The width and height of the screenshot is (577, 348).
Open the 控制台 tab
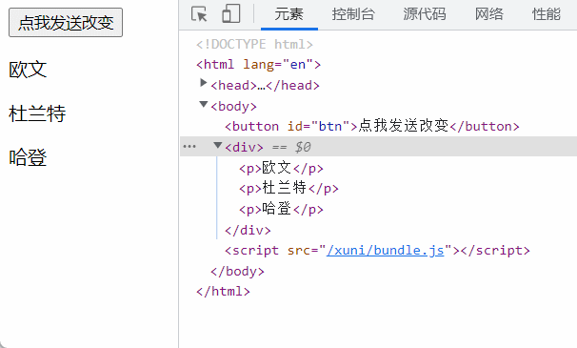pyautogui.click(x=353, y=14)
